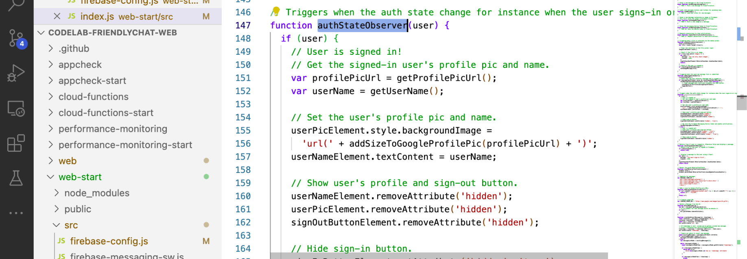
Task: Click the JS icon of firebase-config.js
Action: [x=61, y=241]
